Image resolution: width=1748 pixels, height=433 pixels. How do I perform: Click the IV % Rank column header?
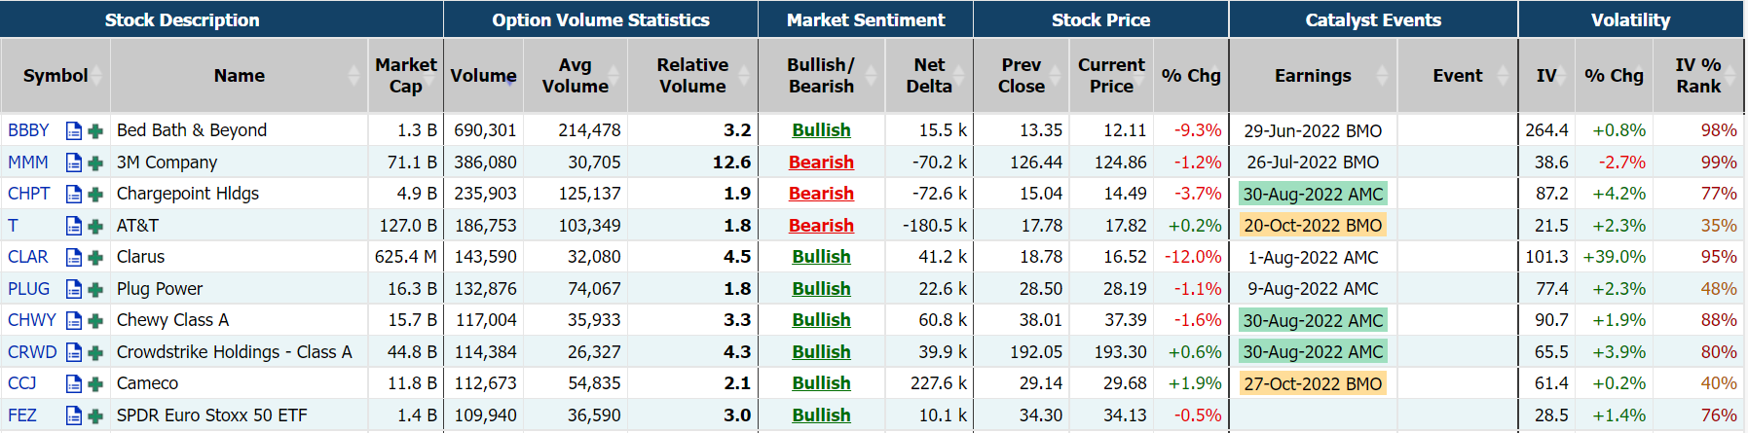tap(1697, 76)
